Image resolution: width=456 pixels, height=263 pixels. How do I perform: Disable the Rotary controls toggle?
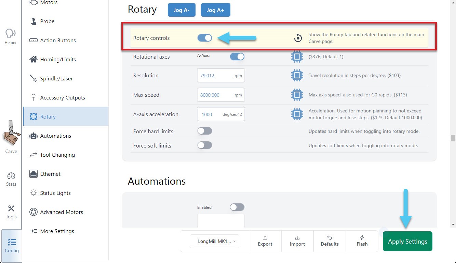tap(205, 38)
